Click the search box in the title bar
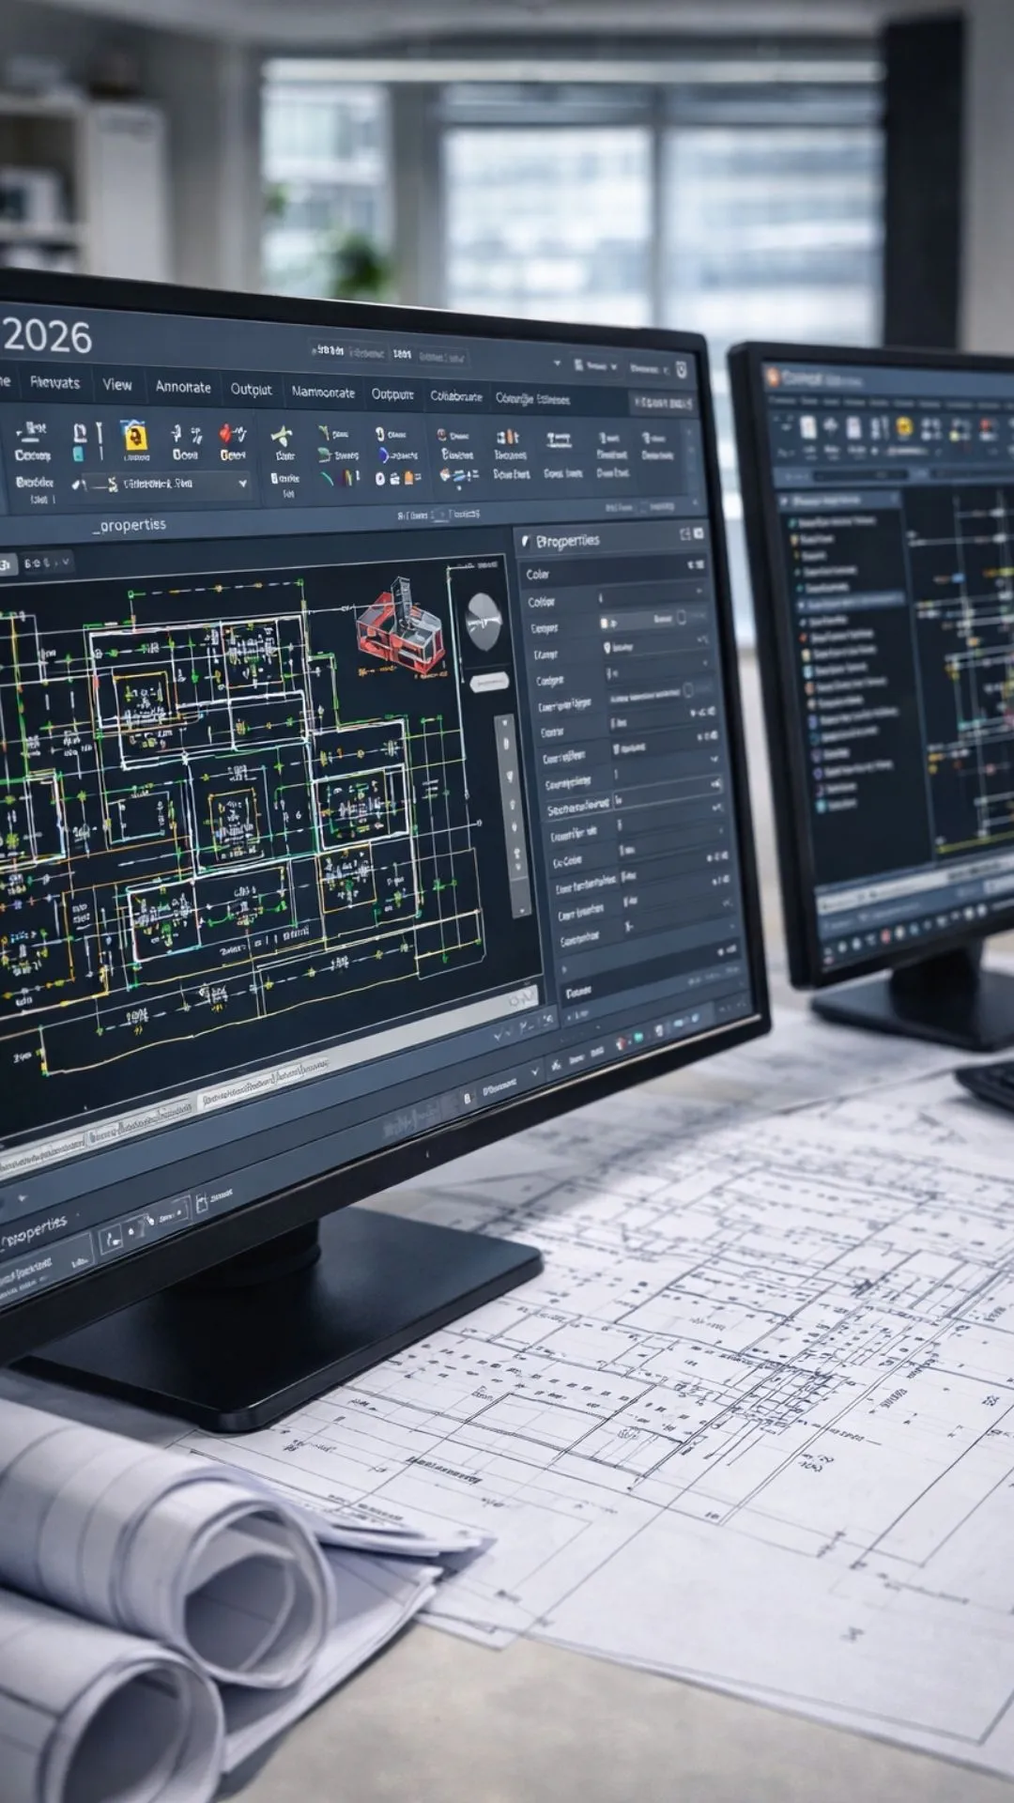1014x1803 pixels. (389, 353)
